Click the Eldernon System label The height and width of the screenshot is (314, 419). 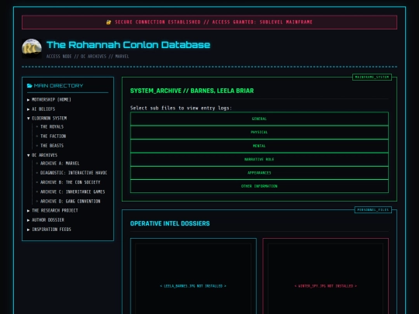click(49, 118)
